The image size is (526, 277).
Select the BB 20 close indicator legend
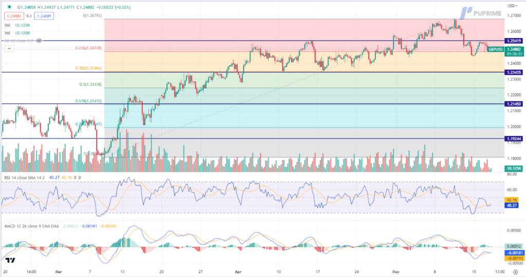[18, 41]
